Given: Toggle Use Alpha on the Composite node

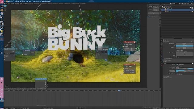Looking at the screenshot, I should click(x=125, y=44).
